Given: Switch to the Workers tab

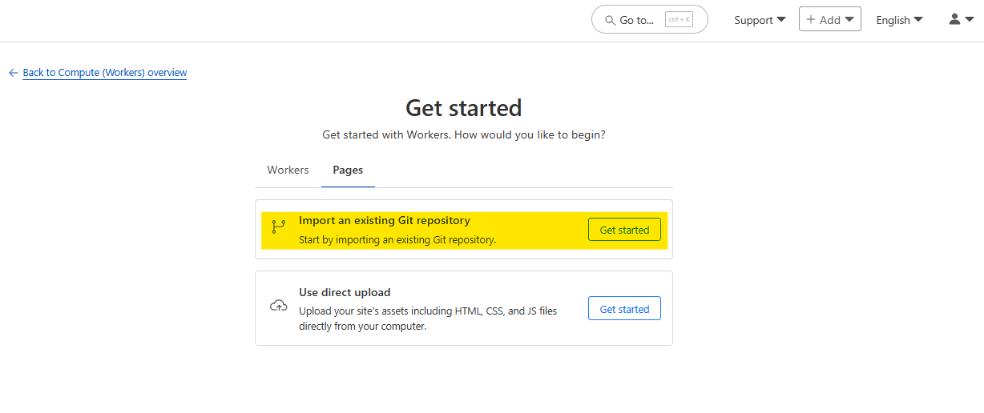Looking at the screenshot, I should [288, 170].
